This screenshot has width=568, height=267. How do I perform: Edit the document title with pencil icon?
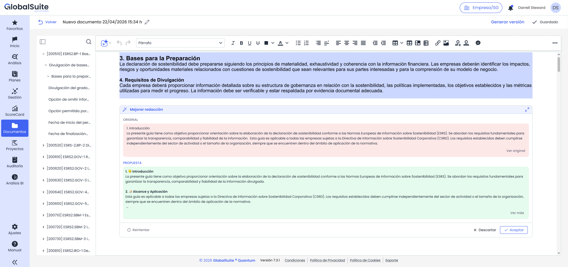tap(147, 22)
